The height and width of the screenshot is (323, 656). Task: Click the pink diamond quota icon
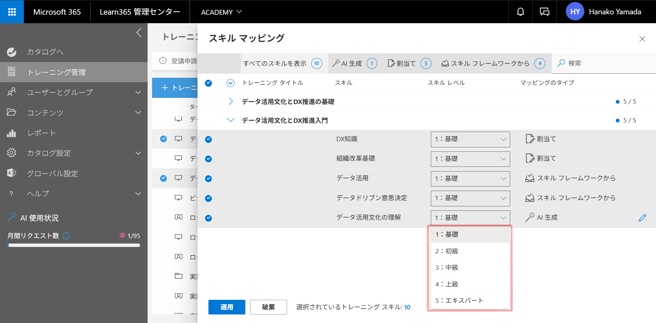(x=122, y=235)
